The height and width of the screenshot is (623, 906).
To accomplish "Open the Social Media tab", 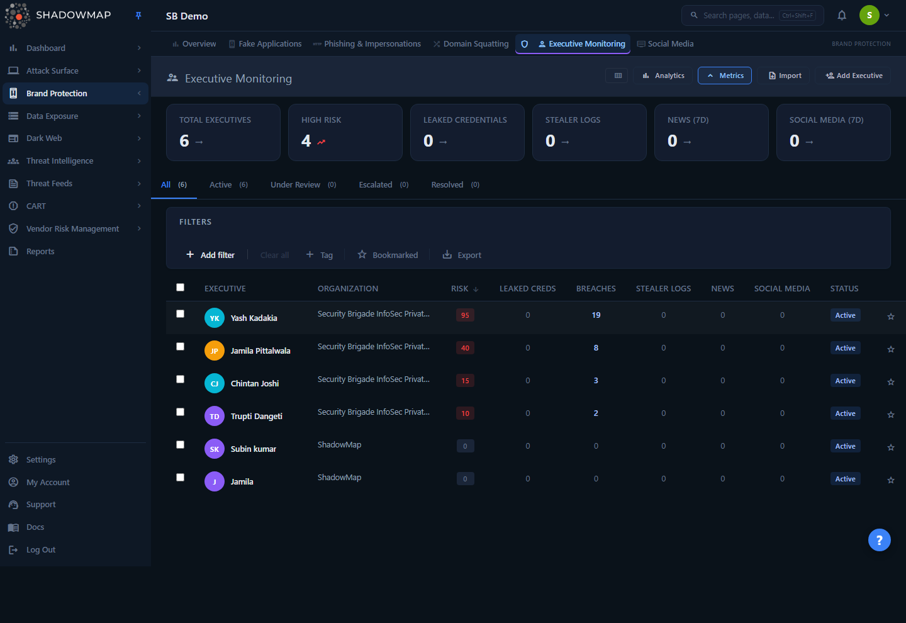I will (665, 44).
